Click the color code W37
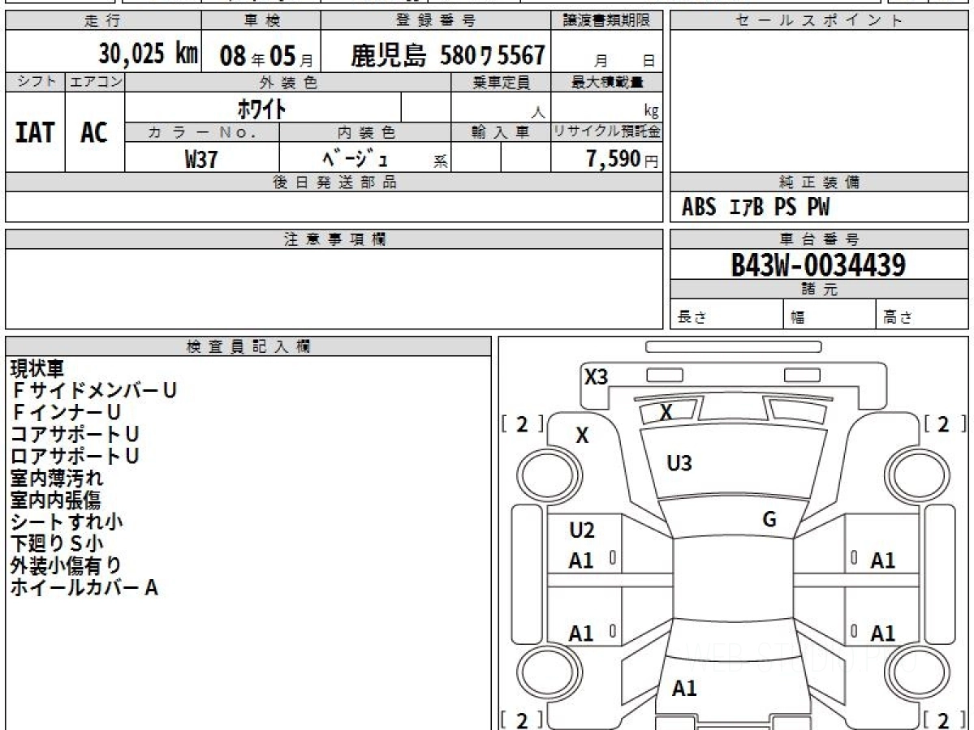 (x=201, y=160)
